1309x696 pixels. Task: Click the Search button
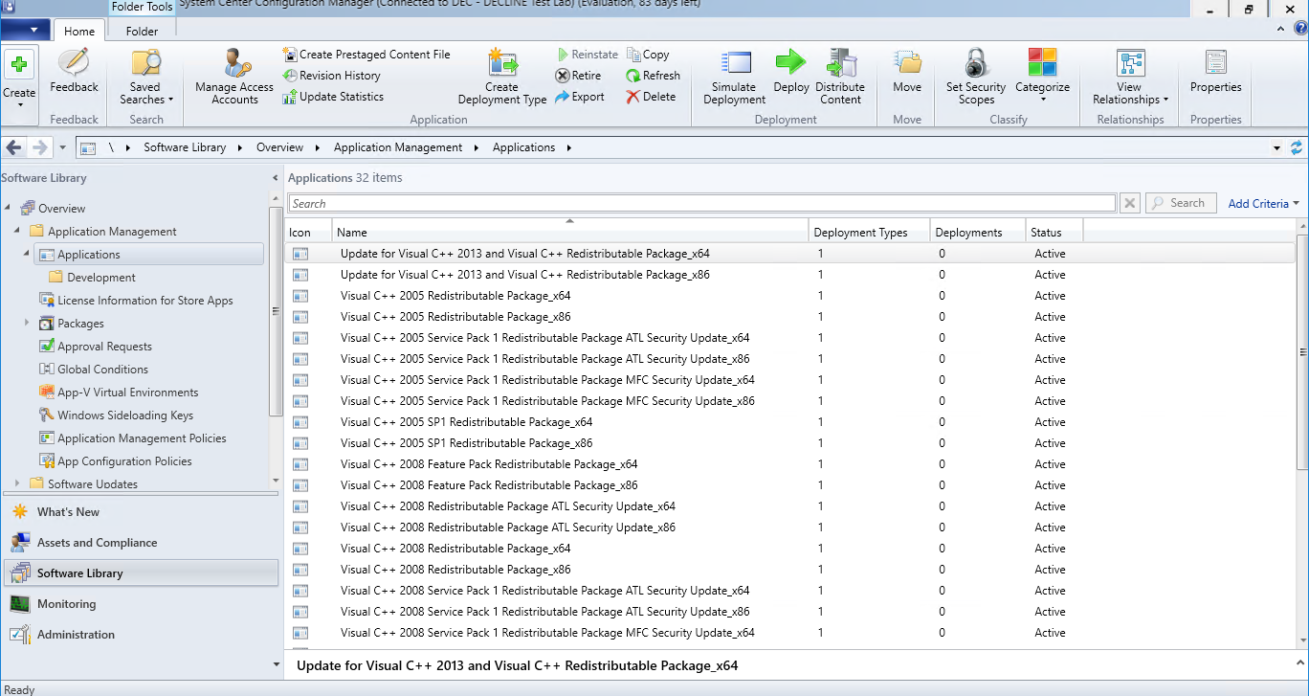[x=1181, y=203]
